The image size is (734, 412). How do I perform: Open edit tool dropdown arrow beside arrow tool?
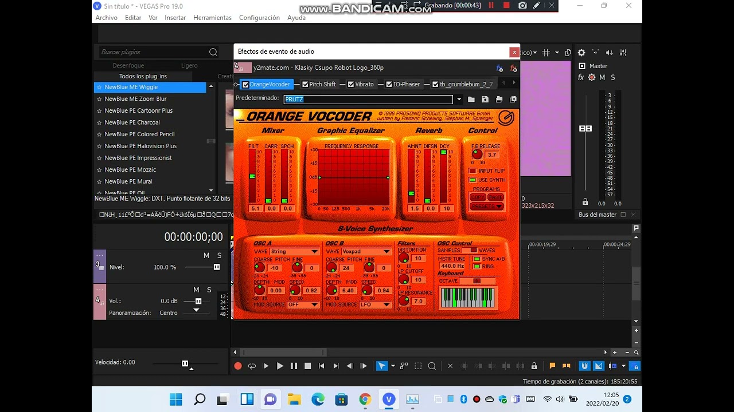point(393,366)
